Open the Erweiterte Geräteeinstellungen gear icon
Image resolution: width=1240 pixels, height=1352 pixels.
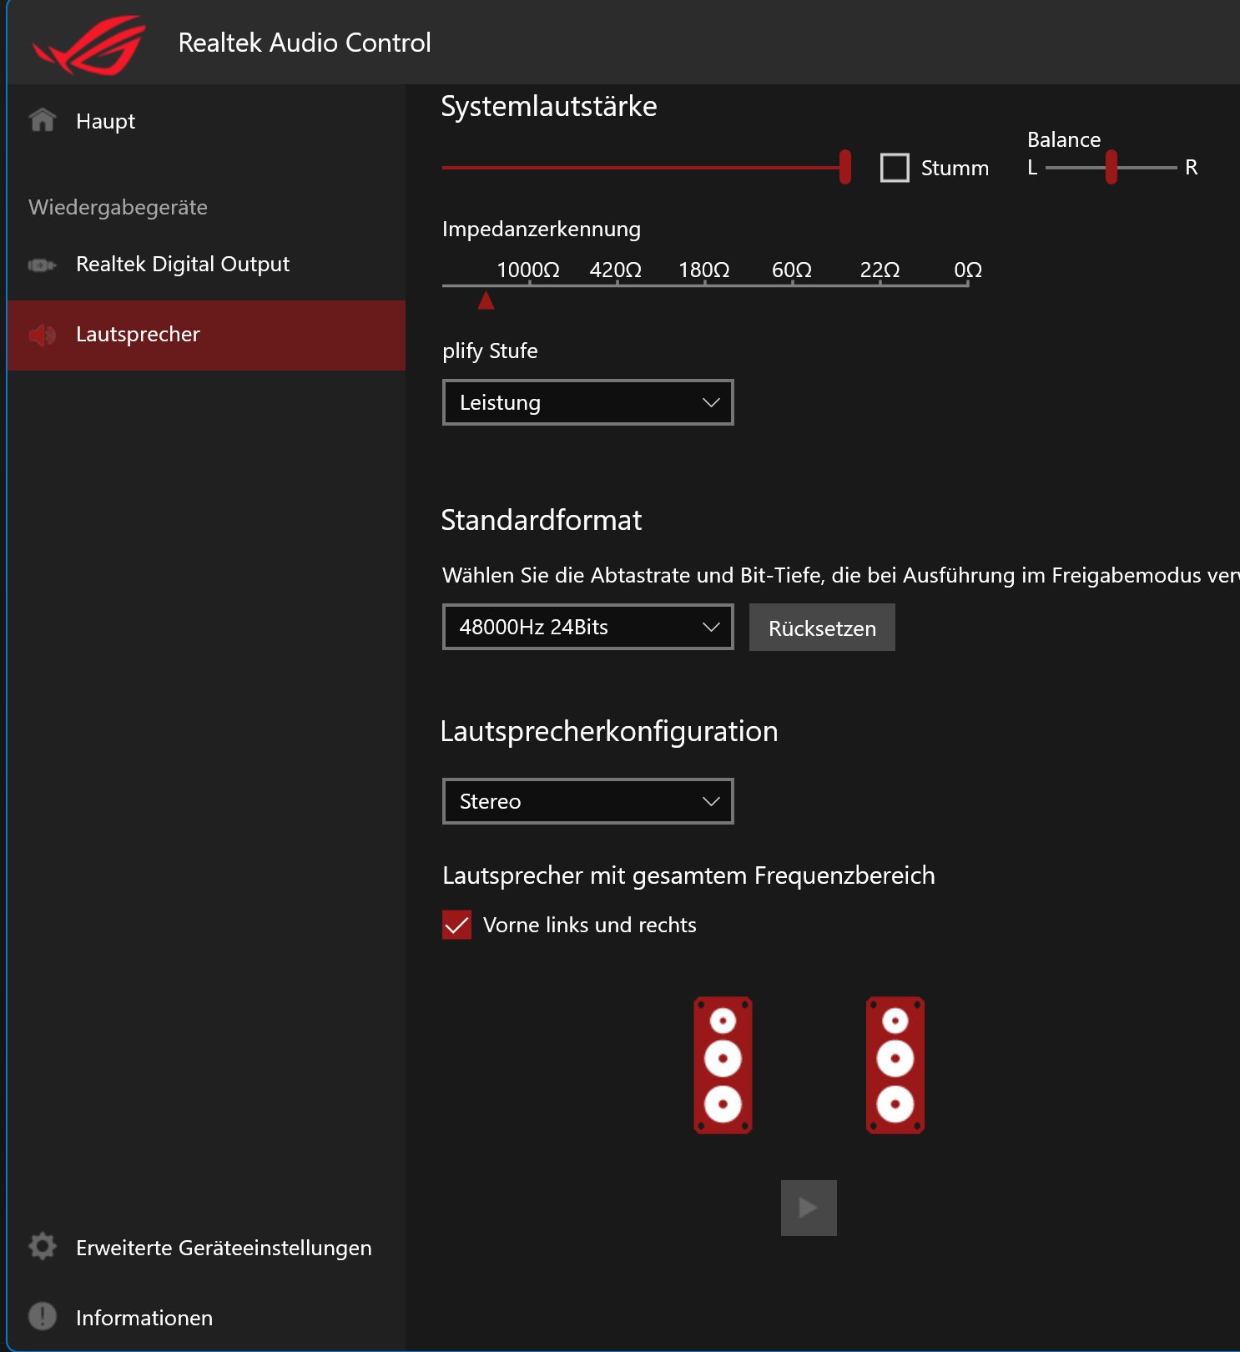pyautogui.click(x=43, y=1247)
